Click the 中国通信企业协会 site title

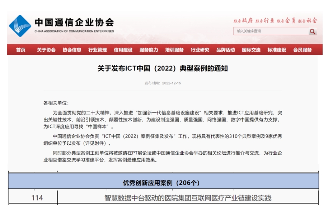[x=74, y=22]
